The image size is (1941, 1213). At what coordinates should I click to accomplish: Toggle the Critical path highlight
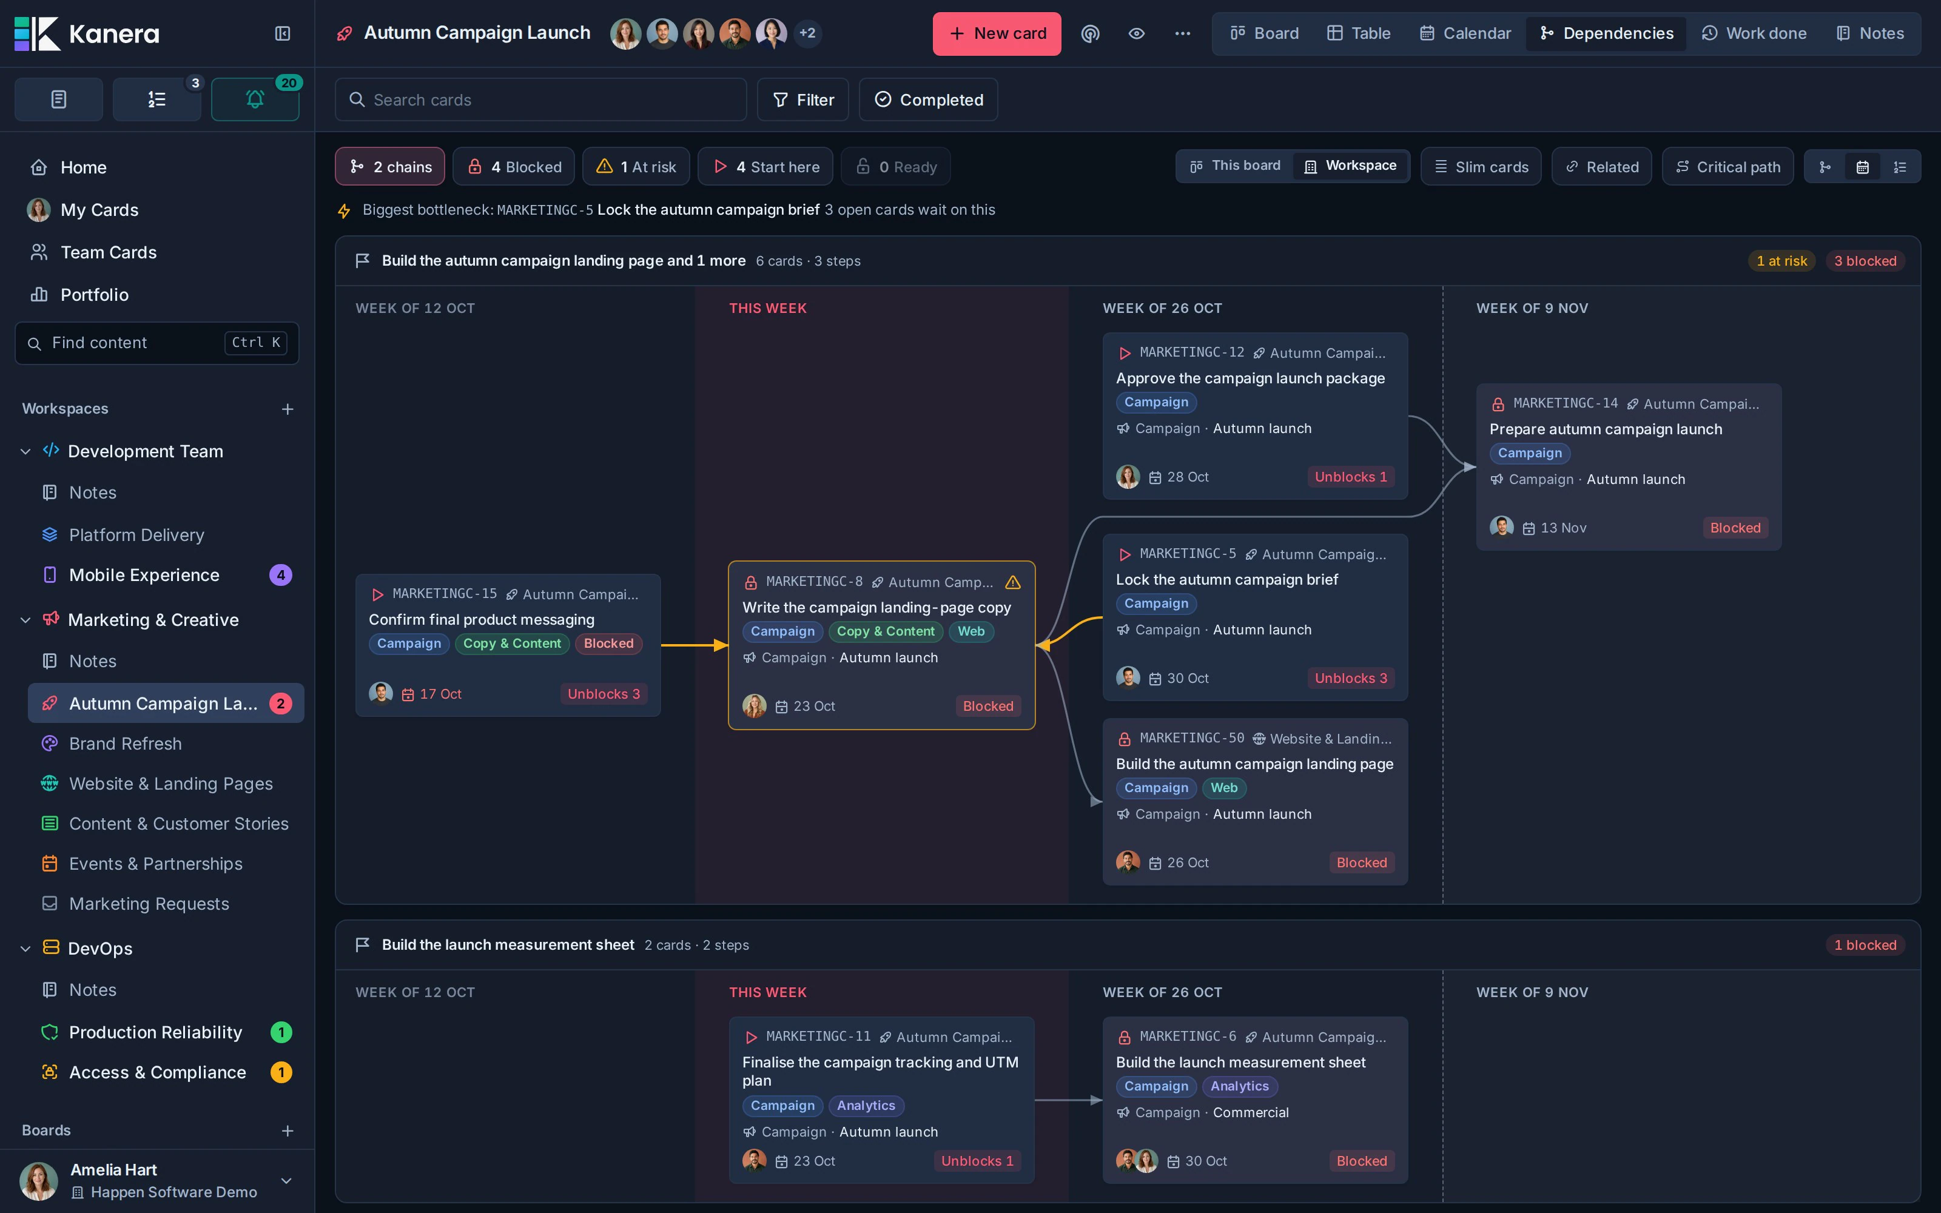click(x=1727, y=167)
